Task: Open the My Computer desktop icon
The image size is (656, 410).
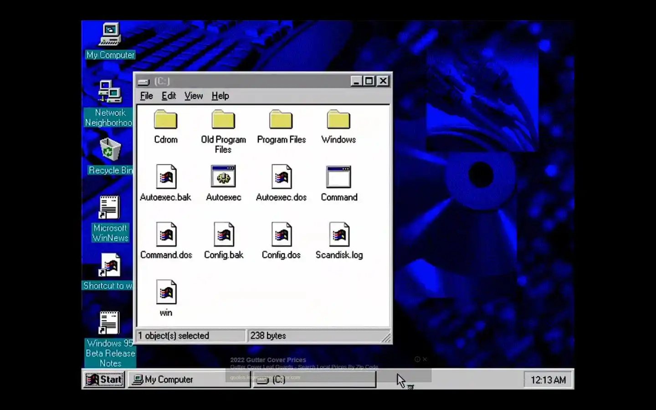Action: coord(110,35)
